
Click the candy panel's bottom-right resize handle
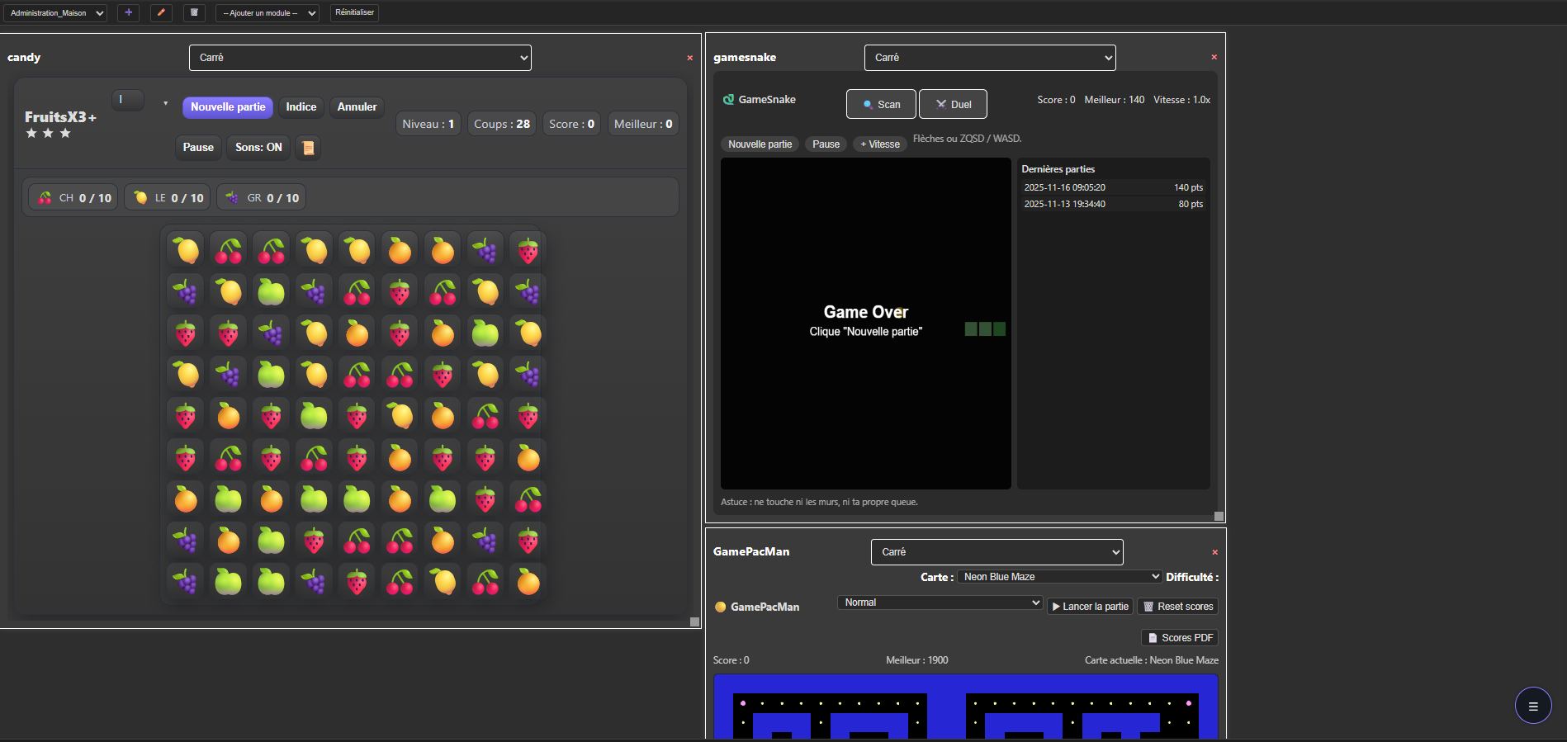click(x=694, y=621)
